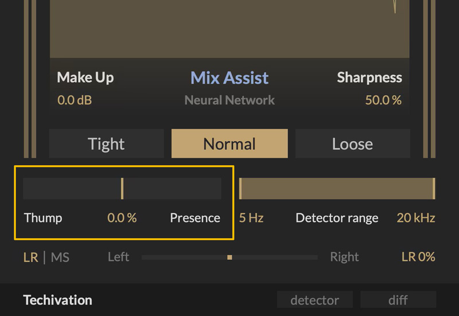The height and width of the screenshot is (316, 459).
Task: Toggle the detector listen button
Action: [314, 299]
